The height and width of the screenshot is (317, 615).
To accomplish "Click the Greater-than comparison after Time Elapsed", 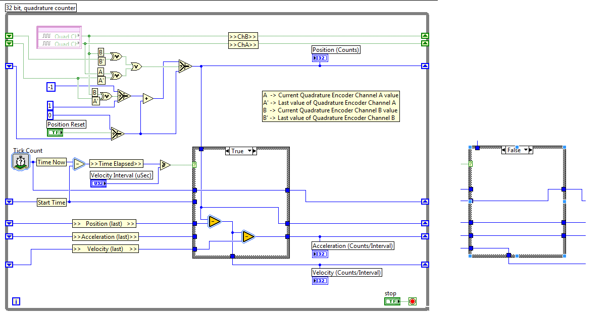I will tap(165, 164).
